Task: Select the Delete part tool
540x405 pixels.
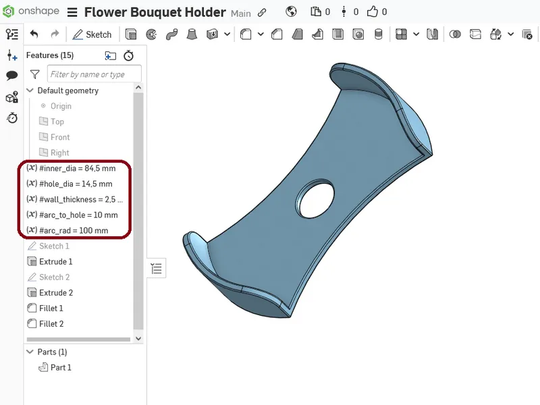Action: 527,34
